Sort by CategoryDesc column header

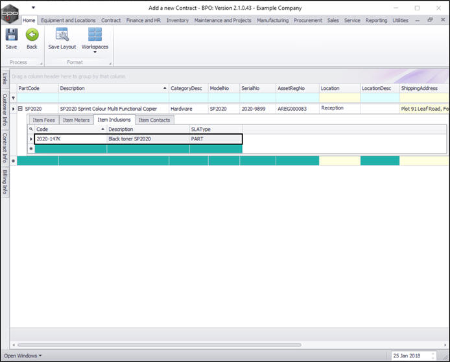[x=189, y=88]
